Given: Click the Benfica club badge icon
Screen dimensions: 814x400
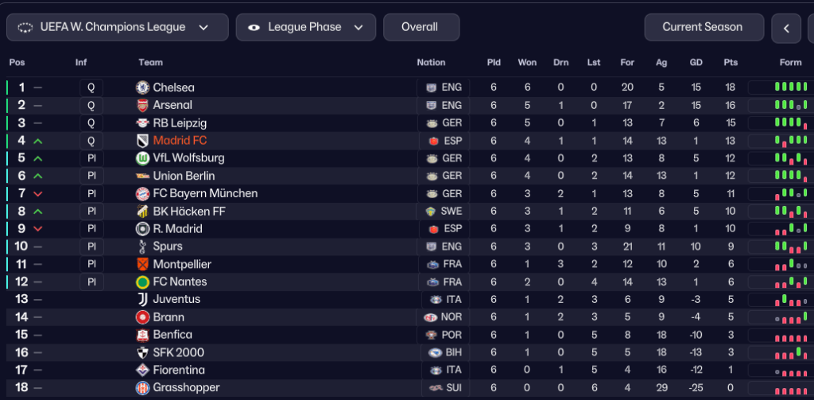Looking at the screenshot, I should 143,335.
